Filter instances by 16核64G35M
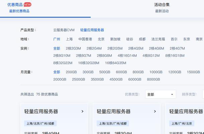The image size is (204, 134). pyautogui.click(x=116, y=63)
